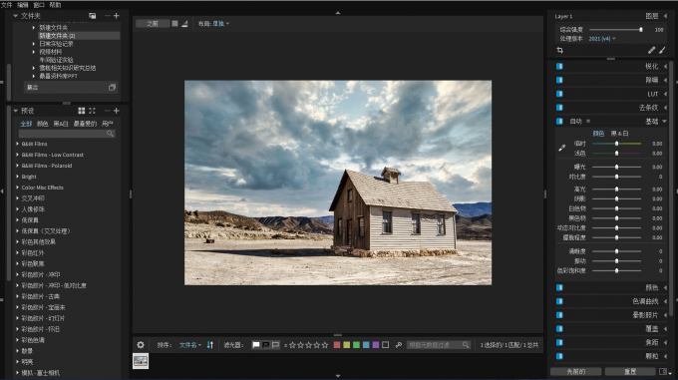678x380 pixels.
Task: Pick the white balance eyedropper
Action: (561, 148)
